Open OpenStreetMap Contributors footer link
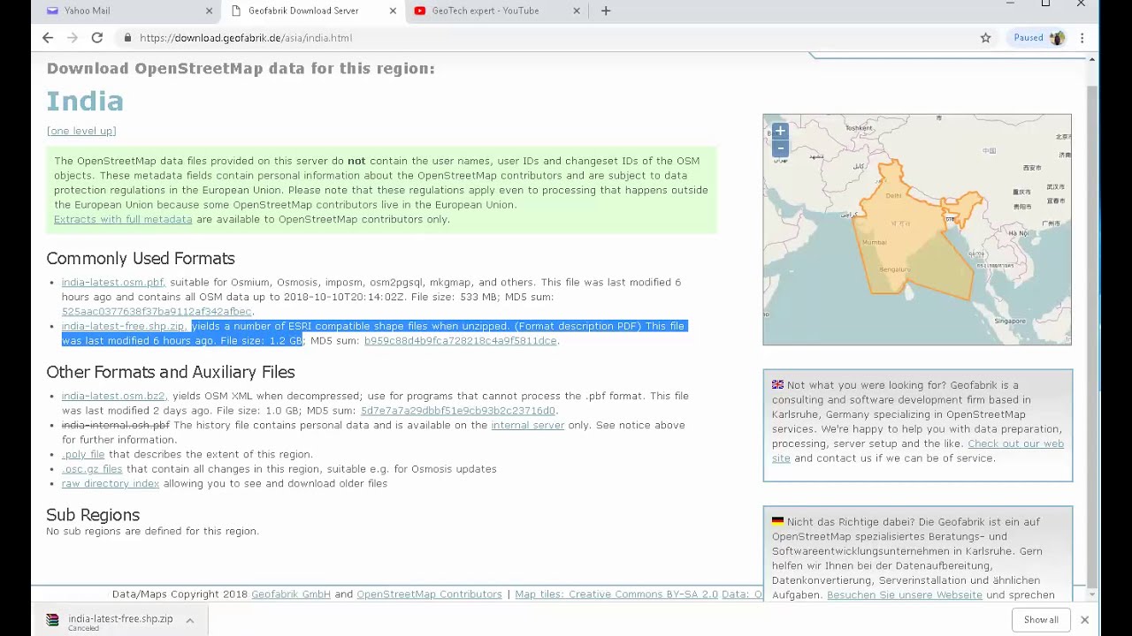Viewport: 1132px width, 636px height. (429, 594)
